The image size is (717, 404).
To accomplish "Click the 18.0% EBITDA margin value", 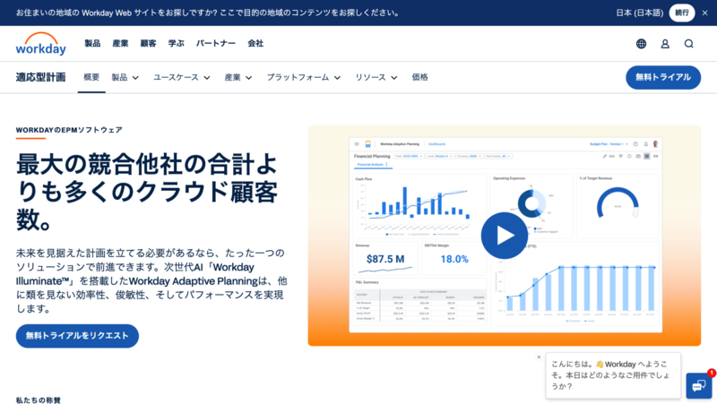I will click(x=454, y=259).
